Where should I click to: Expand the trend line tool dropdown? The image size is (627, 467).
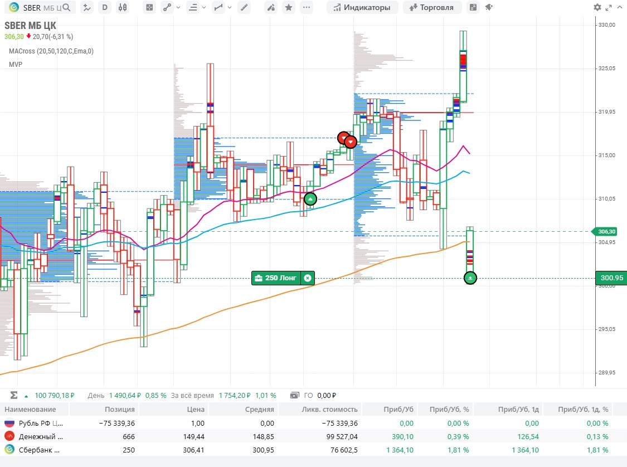point(230,8)
